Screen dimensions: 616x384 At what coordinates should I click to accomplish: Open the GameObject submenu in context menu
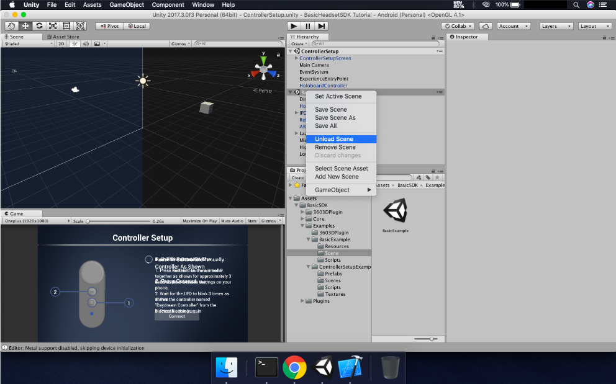click(x=341, y=190)
